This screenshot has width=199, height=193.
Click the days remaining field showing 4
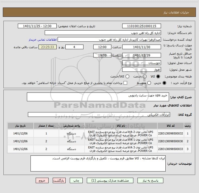pyautogui.click(x=74, y=47)
